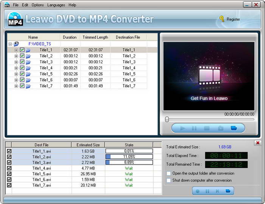Select the Title1_5 row name
265x204 pixels.
(x=46, y=74)
